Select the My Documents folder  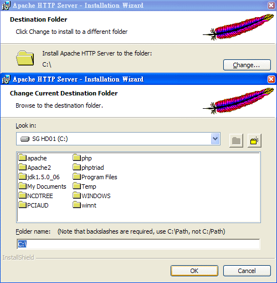42,186
